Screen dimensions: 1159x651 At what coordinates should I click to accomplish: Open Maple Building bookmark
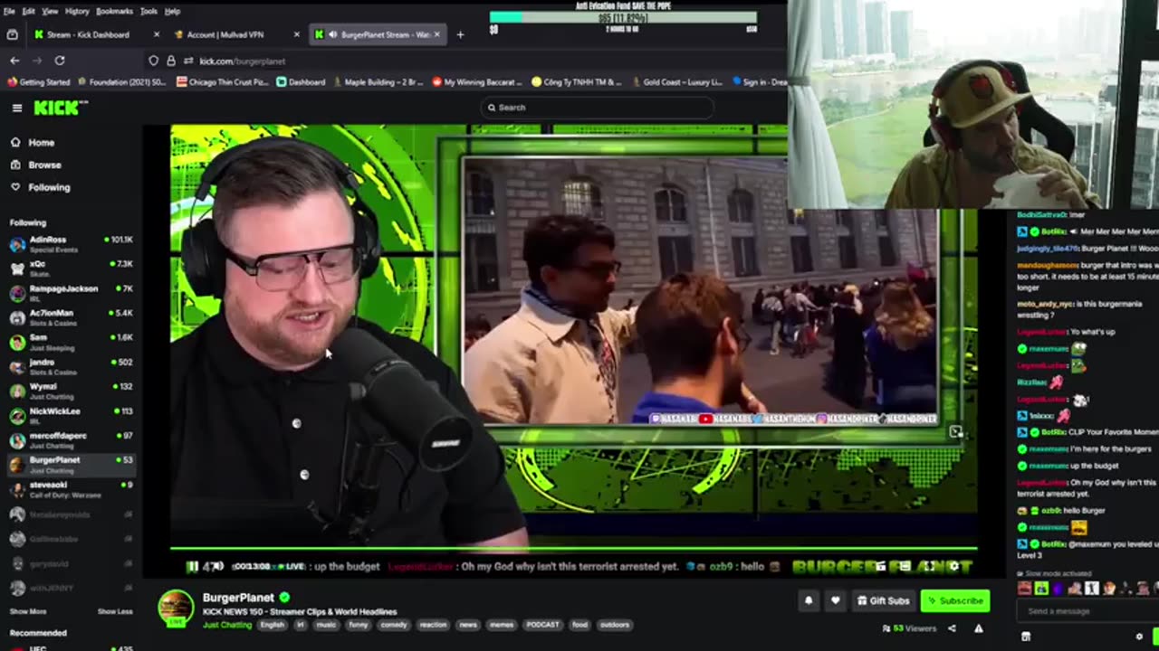pyautogui.click(x=378, y=81)
